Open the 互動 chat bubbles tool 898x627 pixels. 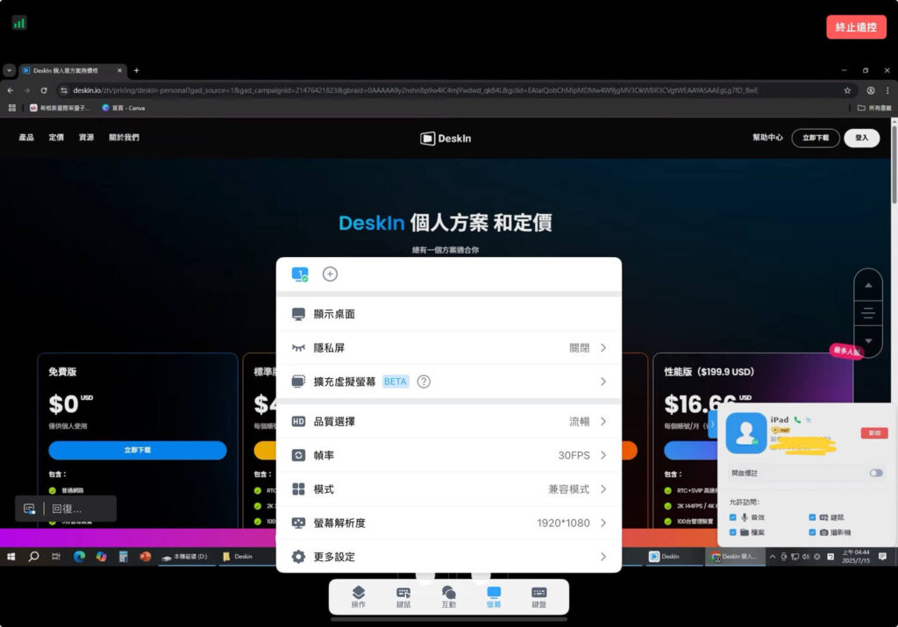pyautogui.click(x=448, y=596)
